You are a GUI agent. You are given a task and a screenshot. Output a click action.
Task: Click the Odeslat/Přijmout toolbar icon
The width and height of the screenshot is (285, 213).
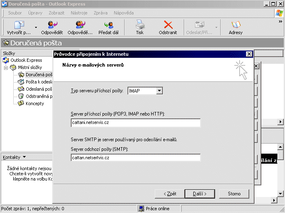[x=199, y=25]
